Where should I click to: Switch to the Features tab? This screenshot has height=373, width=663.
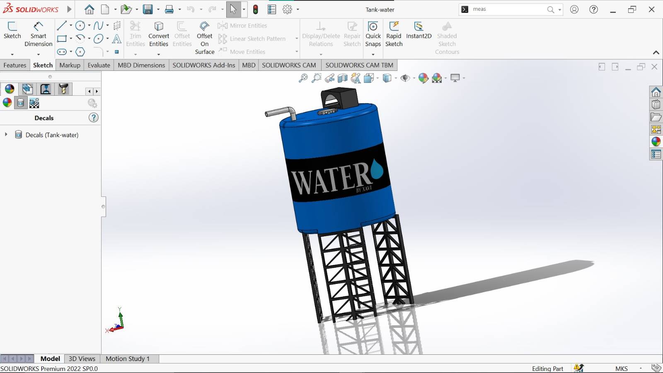pos(15,65)
